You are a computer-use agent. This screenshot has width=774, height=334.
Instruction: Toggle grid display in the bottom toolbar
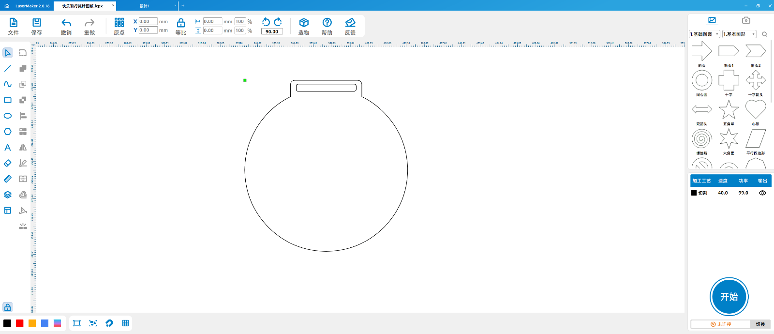tap(125, 323)
